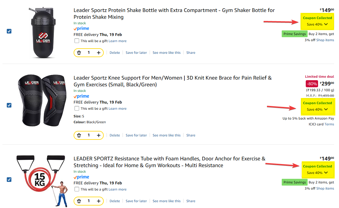
Task: Deselect the Protein Shake Bottle item checkbox
Action: coord(9,31)
